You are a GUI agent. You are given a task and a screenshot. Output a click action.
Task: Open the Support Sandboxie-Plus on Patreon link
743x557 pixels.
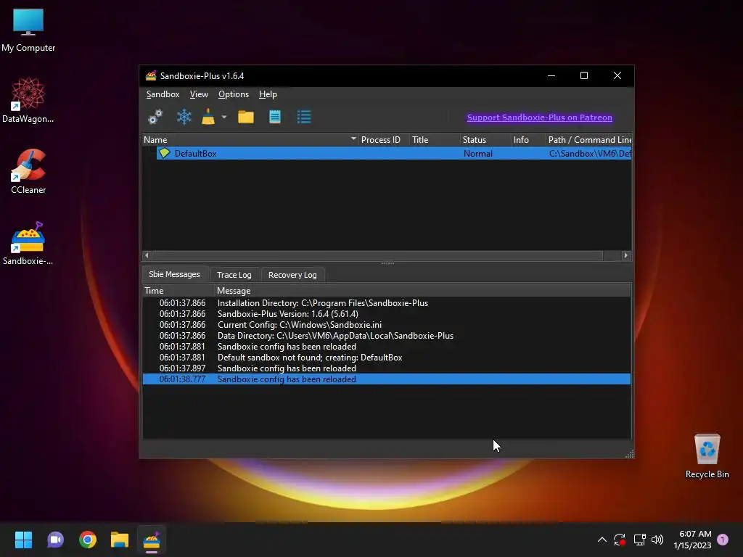[x=539, y=117]
